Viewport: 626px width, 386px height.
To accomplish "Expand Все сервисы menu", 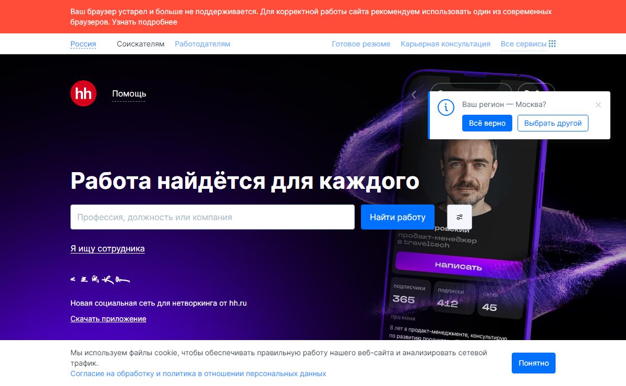I will point(523,44).
